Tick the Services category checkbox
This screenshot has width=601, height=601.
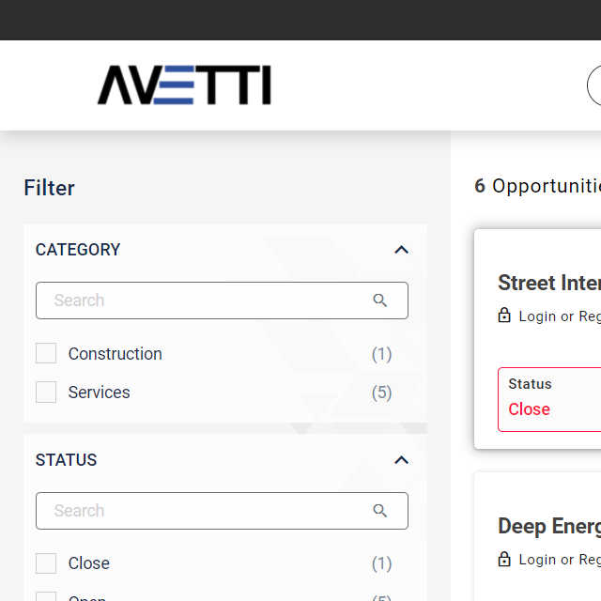click(x=46, y=392)
